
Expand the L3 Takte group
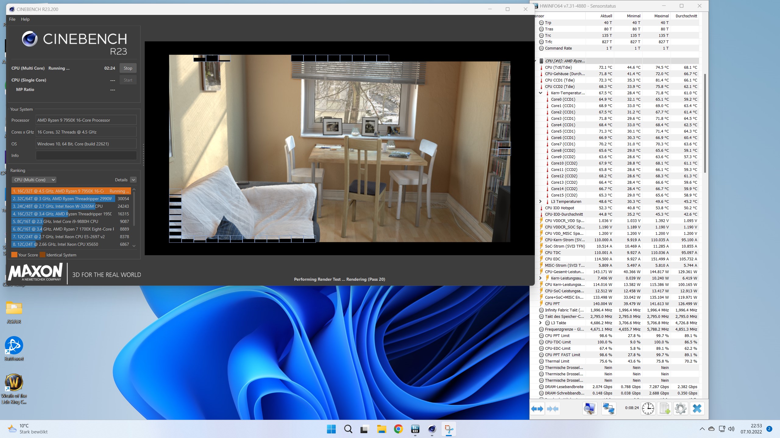541,323
